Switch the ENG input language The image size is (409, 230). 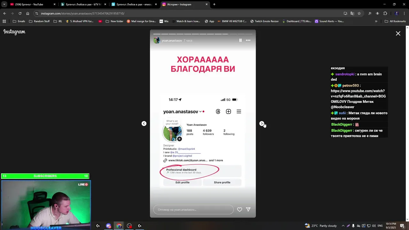coord(380,226)
